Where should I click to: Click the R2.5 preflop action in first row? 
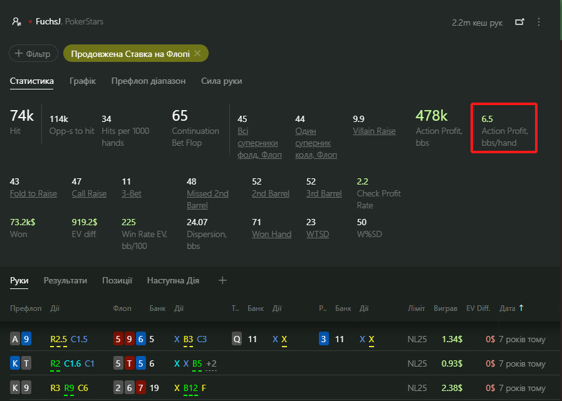tap(59, 339)
